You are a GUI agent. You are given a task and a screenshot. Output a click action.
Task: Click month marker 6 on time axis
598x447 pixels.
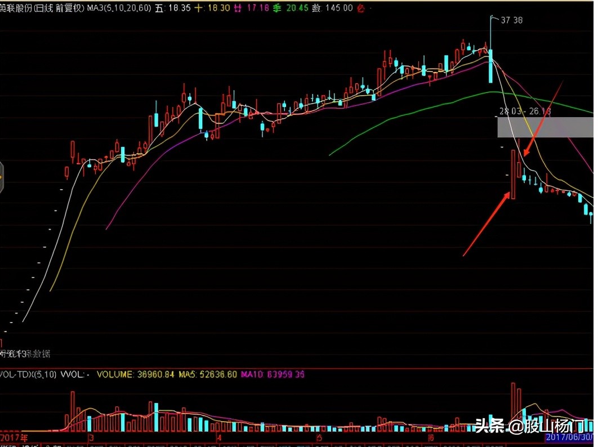click(431, 438)
